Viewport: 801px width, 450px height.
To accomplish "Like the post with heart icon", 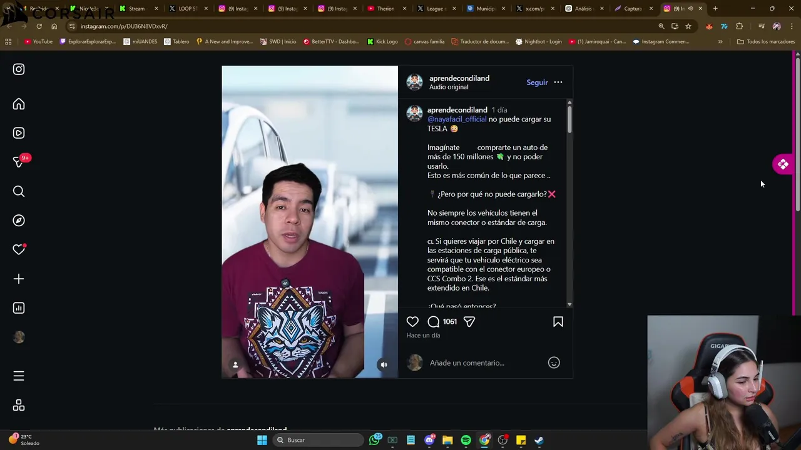I will point(412,321).
